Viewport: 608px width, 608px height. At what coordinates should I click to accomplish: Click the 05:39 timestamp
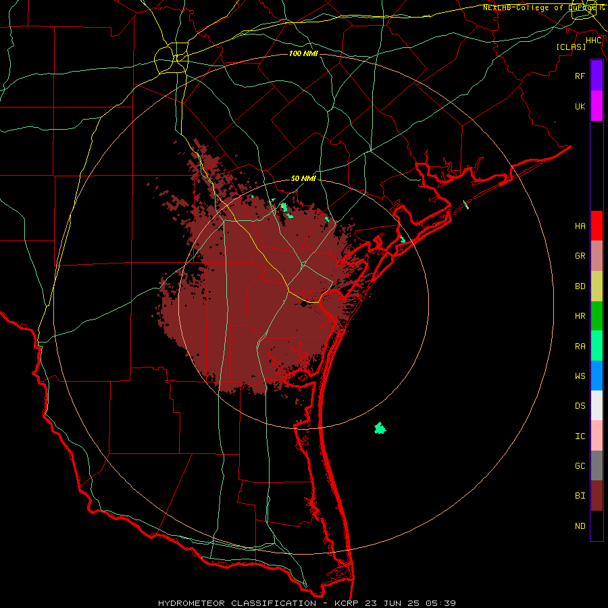(x=440, y=603)
